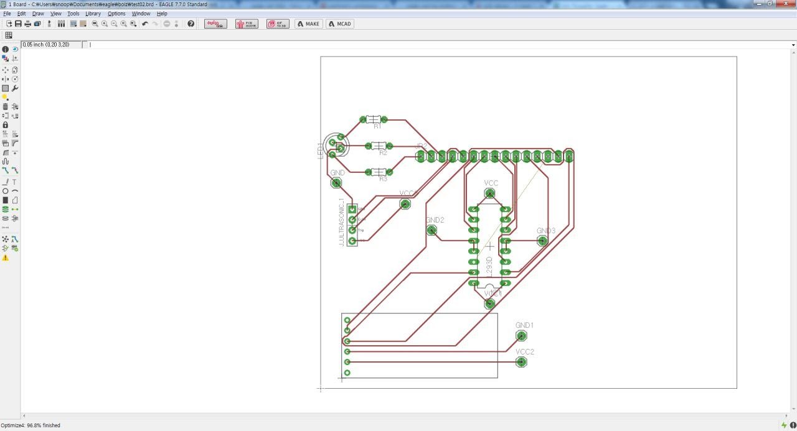Select the Circle drawing tool
This screenshot has width=797, height=431.
click(6, 191)
